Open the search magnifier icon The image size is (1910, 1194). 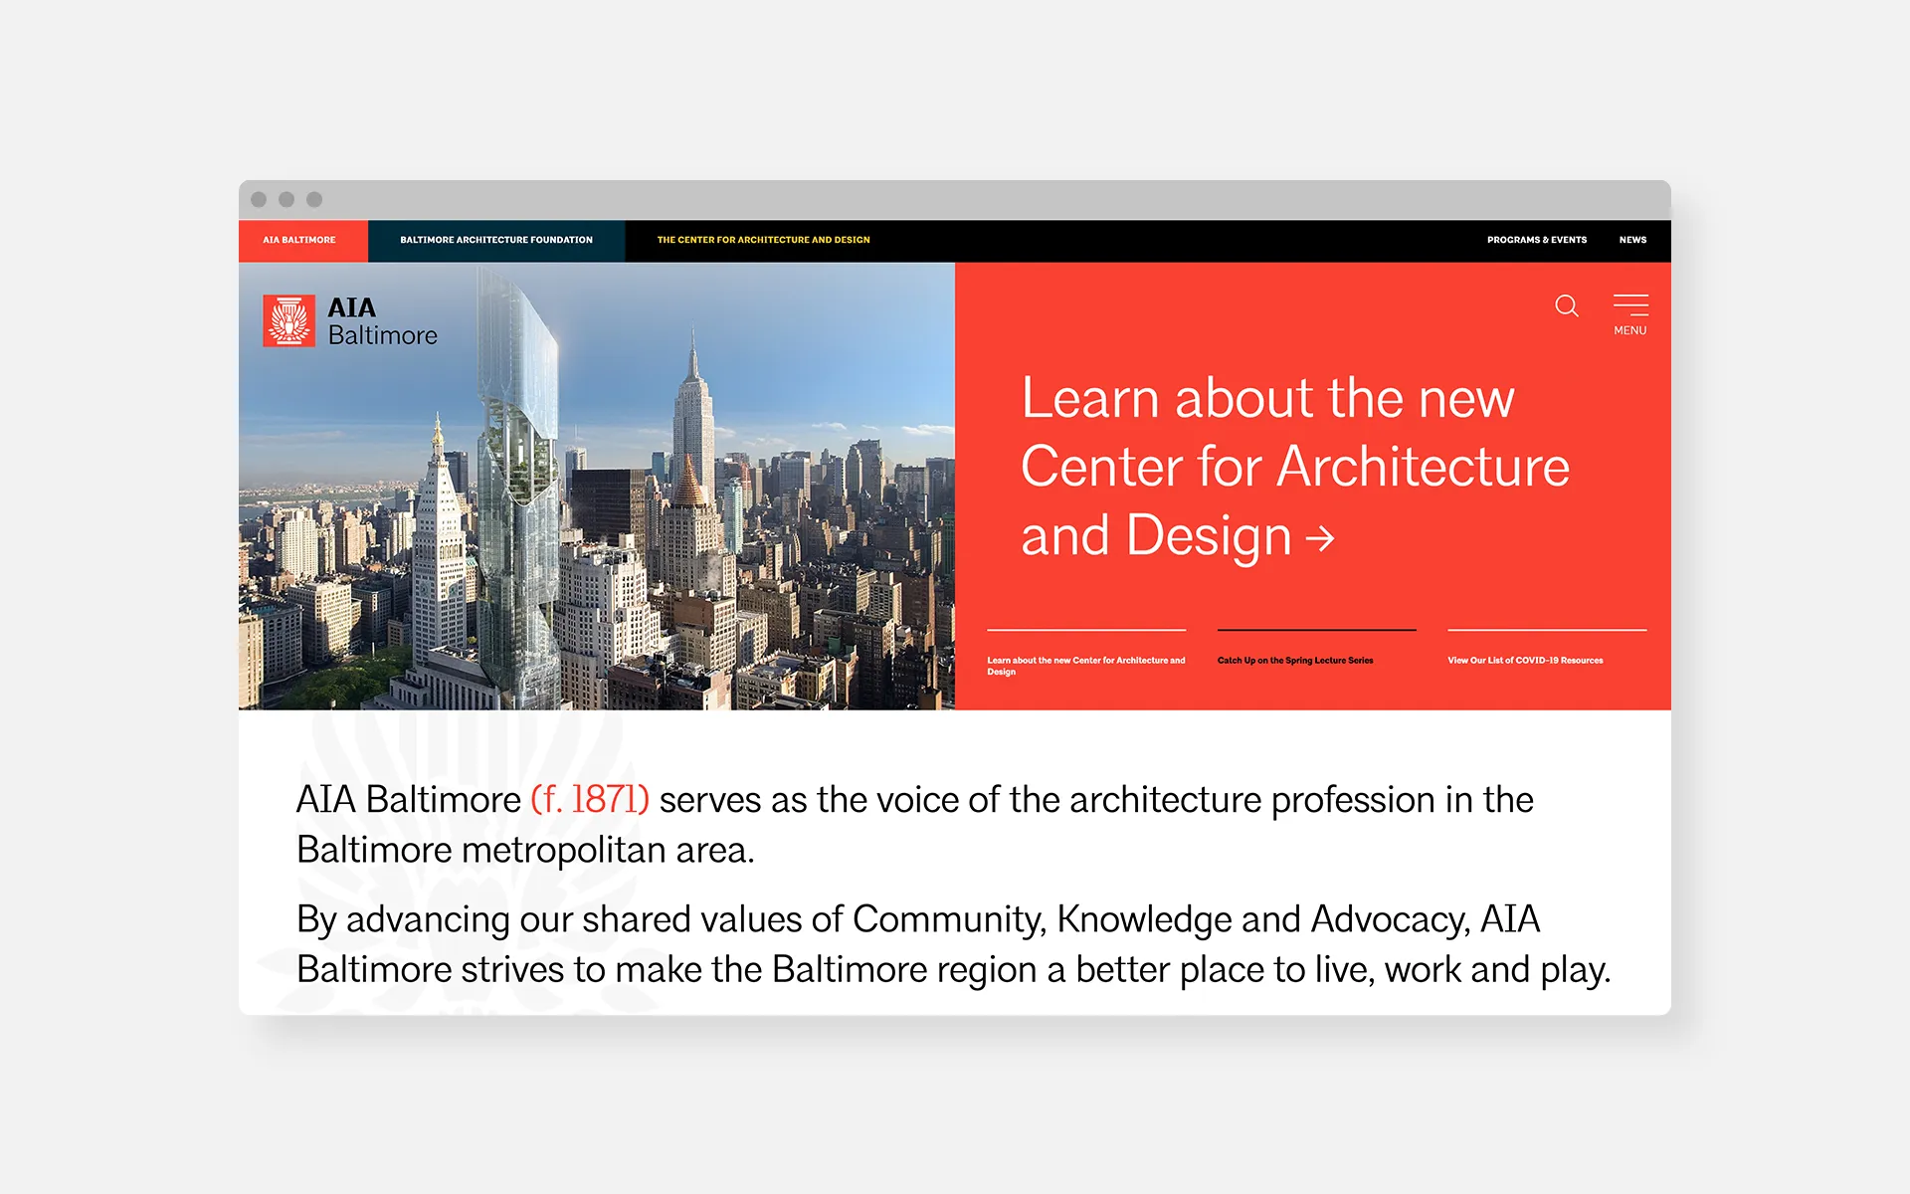pyautogui.click(x=1567, y=305)
